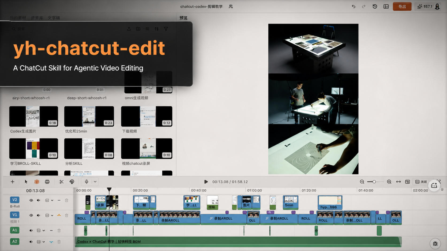Mute the V1 track speaker icon
Viewport: 447px width, 251px height.
tap(38, 215)
